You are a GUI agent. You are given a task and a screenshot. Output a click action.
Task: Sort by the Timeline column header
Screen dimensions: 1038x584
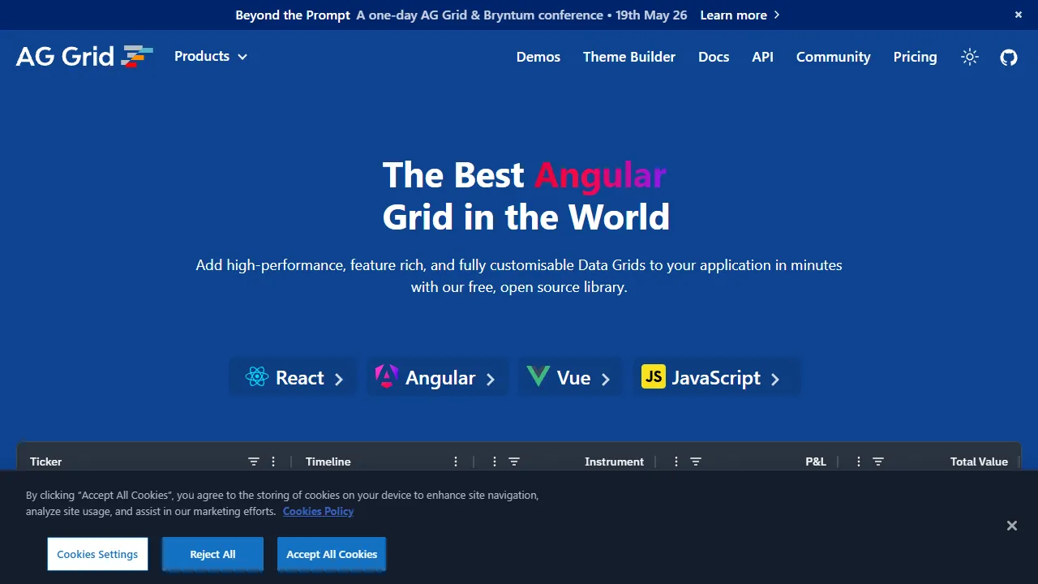328,462
